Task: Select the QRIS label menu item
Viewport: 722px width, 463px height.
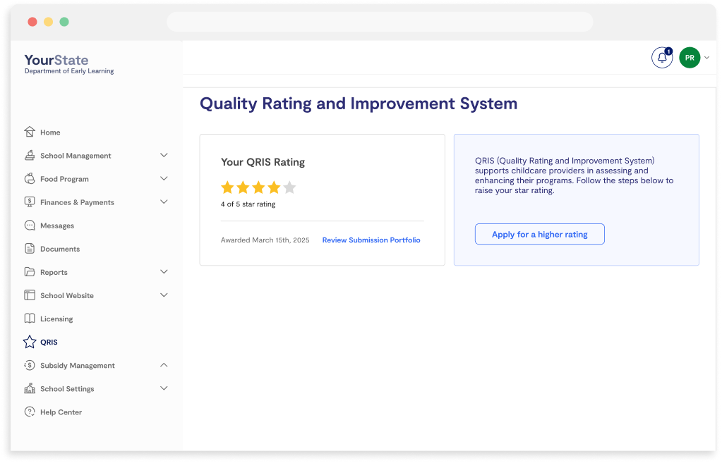Action: [x=49, y=342]
